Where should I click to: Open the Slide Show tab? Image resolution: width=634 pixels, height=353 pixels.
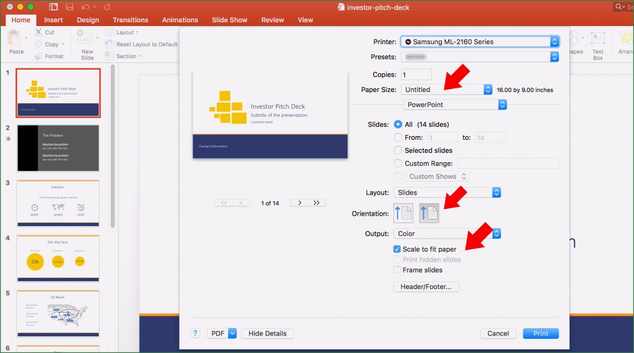coord(229,20)
